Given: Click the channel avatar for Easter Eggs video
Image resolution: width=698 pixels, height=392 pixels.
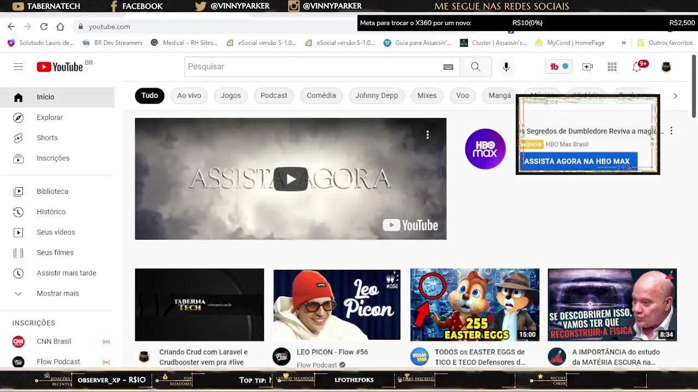Looking at the screenshot, I should (419, 357).
